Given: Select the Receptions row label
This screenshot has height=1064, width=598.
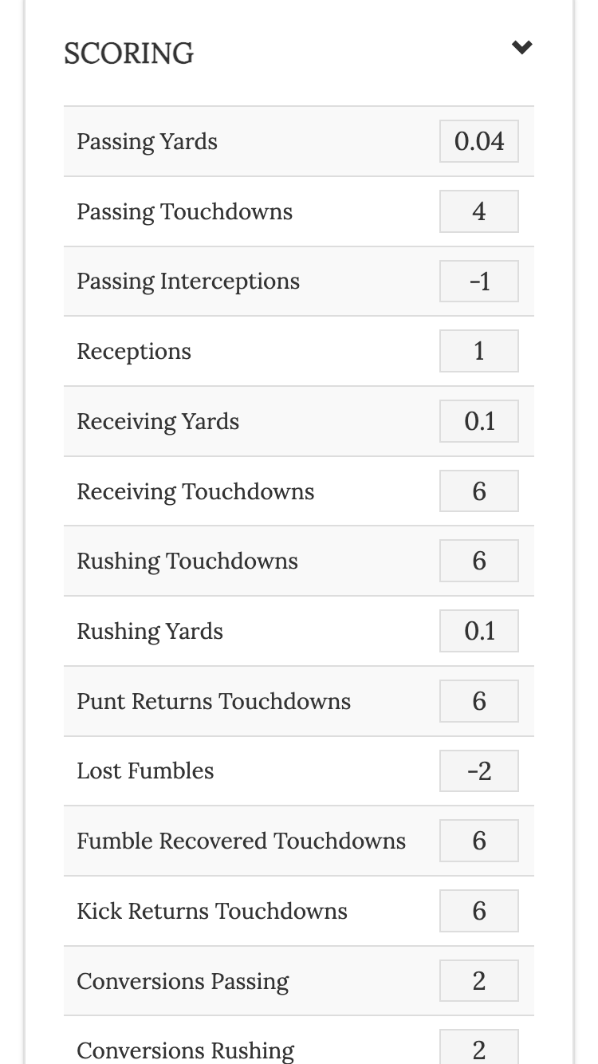Looking at the screenshot, I should click(x=133, y=350).
